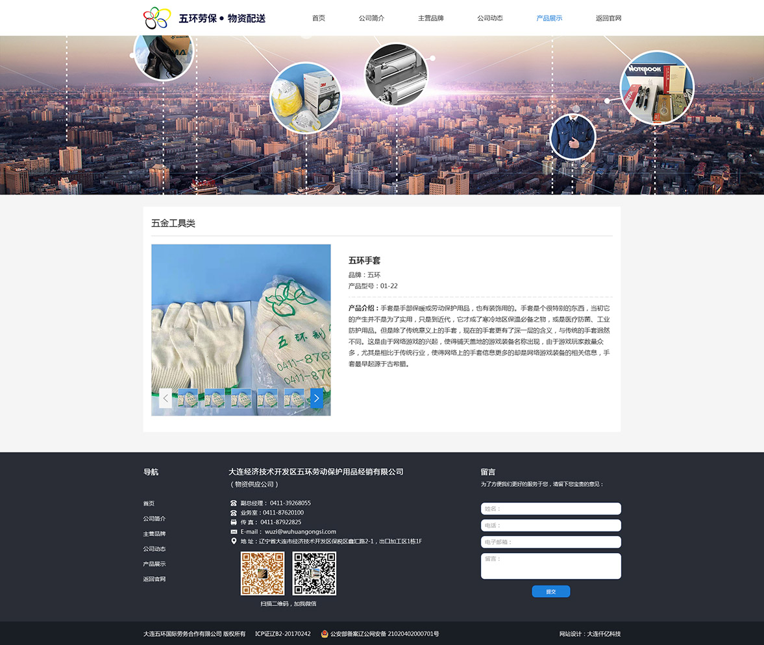Screen dimensions: 764x645
Task: Click 返回官网 in top navigation
Action: (x=608, y=18)
